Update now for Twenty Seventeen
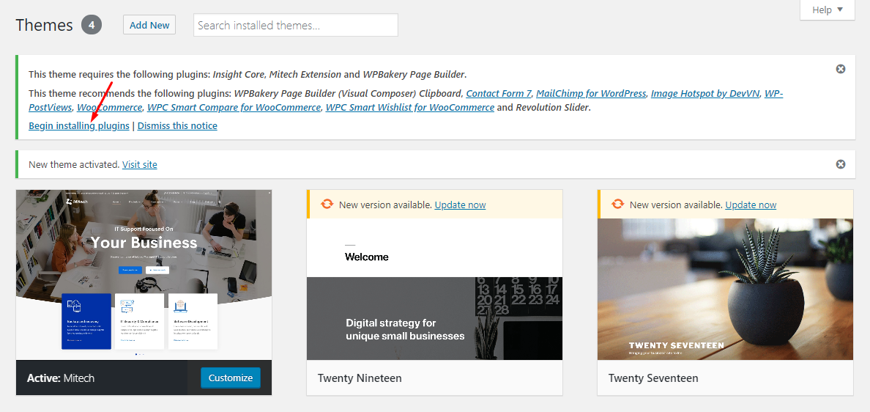This screenshot has height=412, width=870. 751,205
